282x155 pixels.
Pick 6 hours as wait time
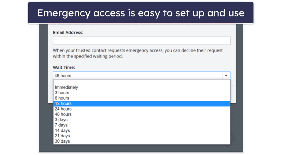(62, 98)
